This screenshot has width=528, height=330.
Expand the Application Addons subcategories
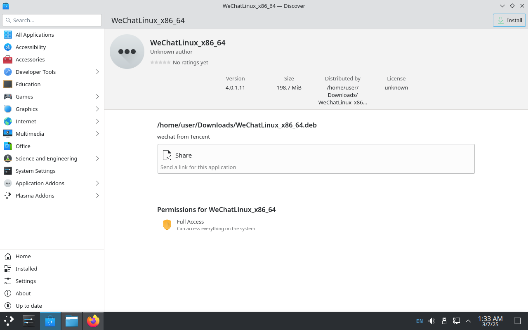pyautogui.click(x=97, y=183)
